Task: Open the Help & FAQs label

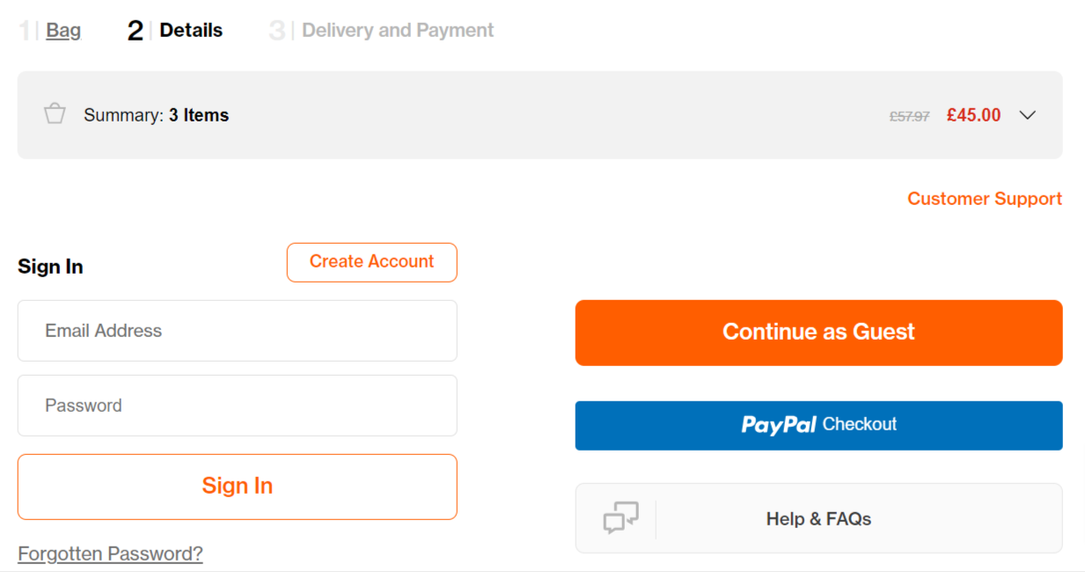Action: [x=818, y=519]
